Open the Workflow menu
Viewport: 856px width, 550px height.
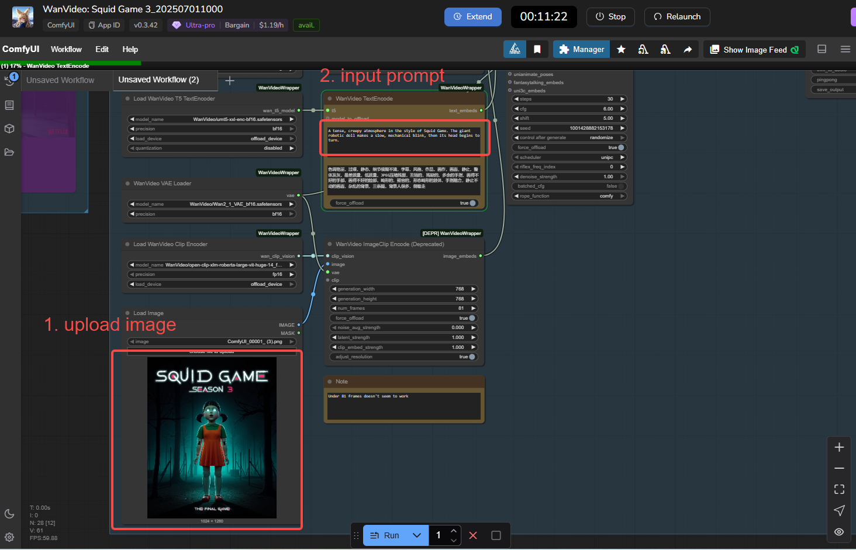66,49
